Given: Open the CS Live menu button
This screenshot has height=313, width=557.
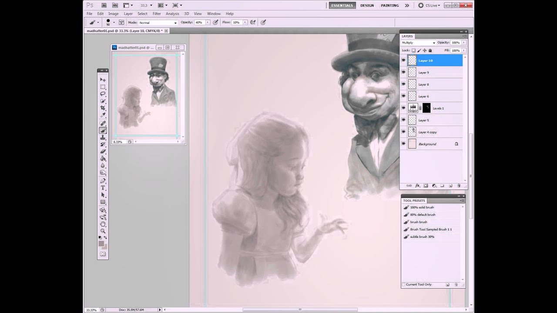Looking at the screenshot, I should pos(429,5).
